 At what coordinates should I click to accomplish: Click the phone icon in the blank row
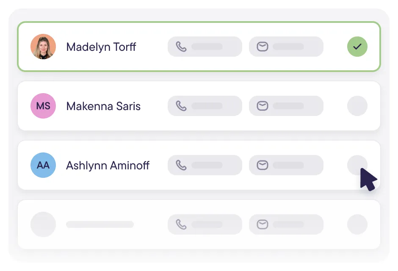point(181,224)
